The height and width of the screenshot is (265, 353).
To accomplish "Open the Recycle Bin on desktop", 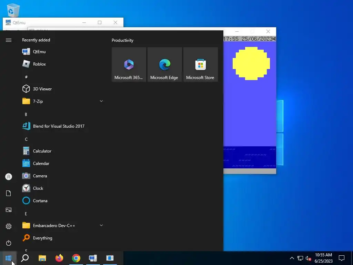I will pyautogui.click(x=13, y=10).
